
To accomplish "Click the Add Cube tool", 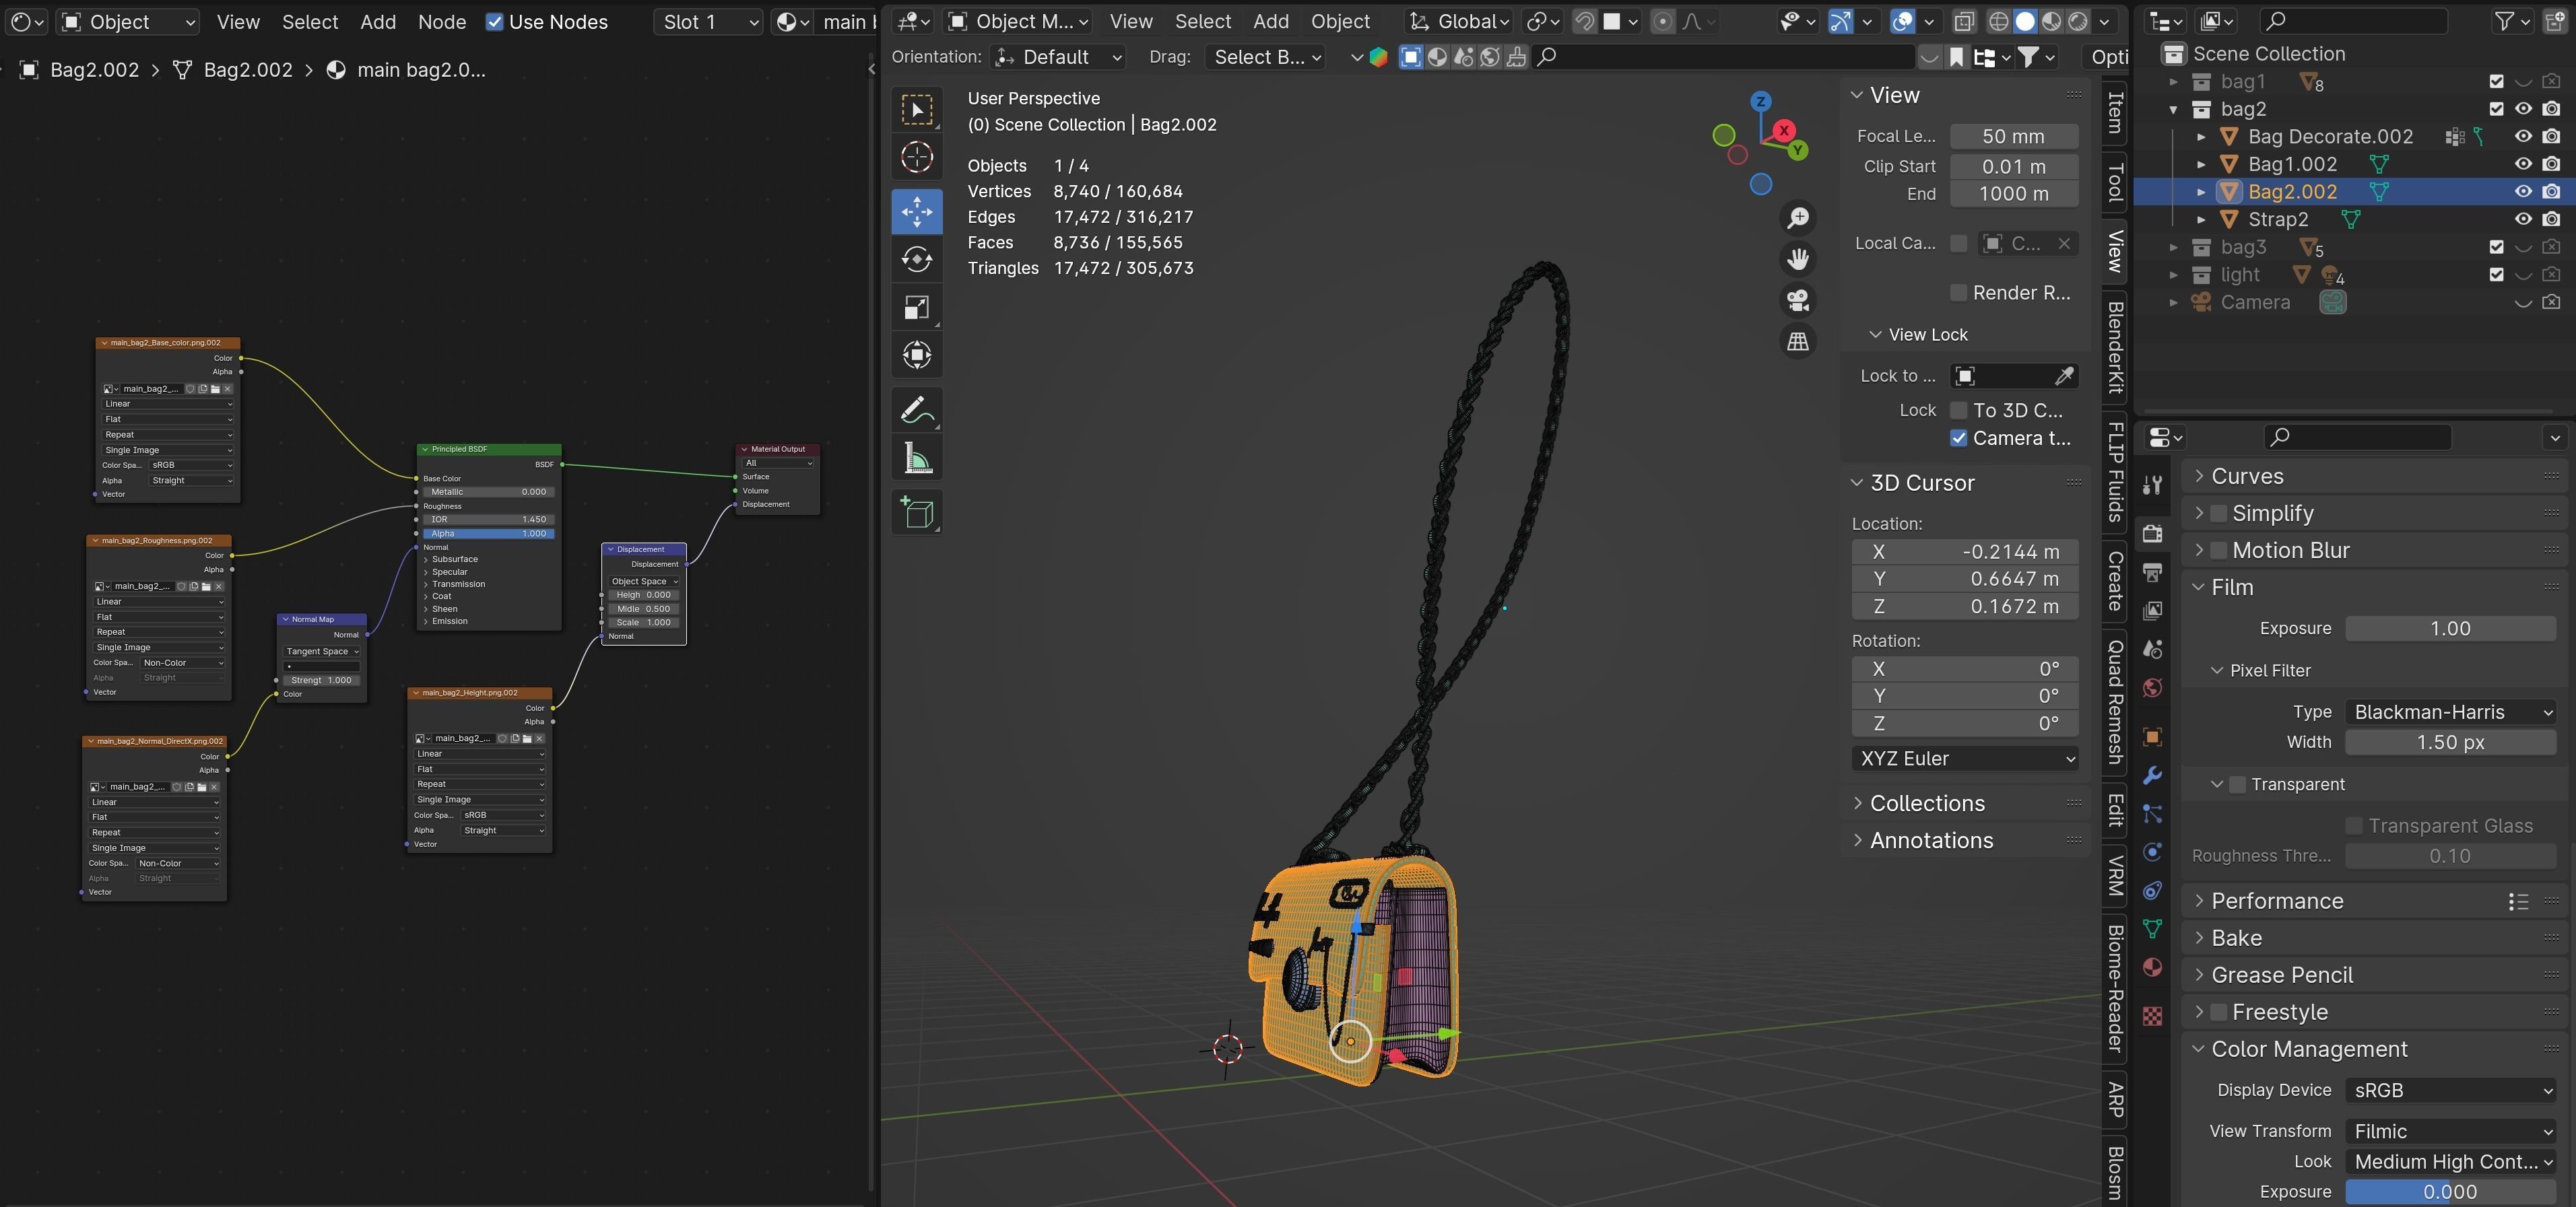I will point(916,512).
